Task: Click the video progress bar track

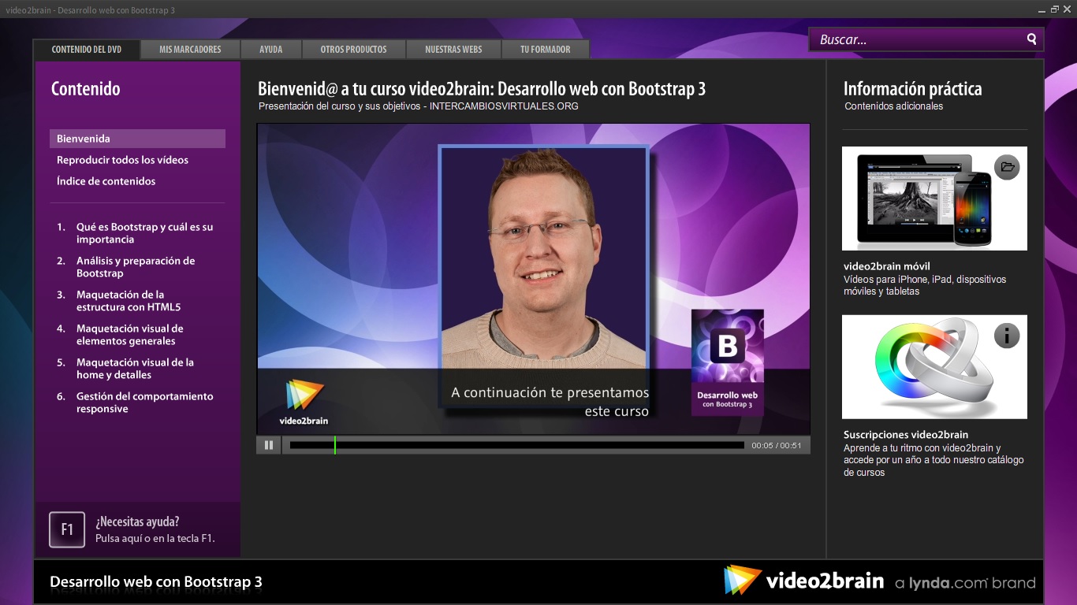Action: pos(517,445)
